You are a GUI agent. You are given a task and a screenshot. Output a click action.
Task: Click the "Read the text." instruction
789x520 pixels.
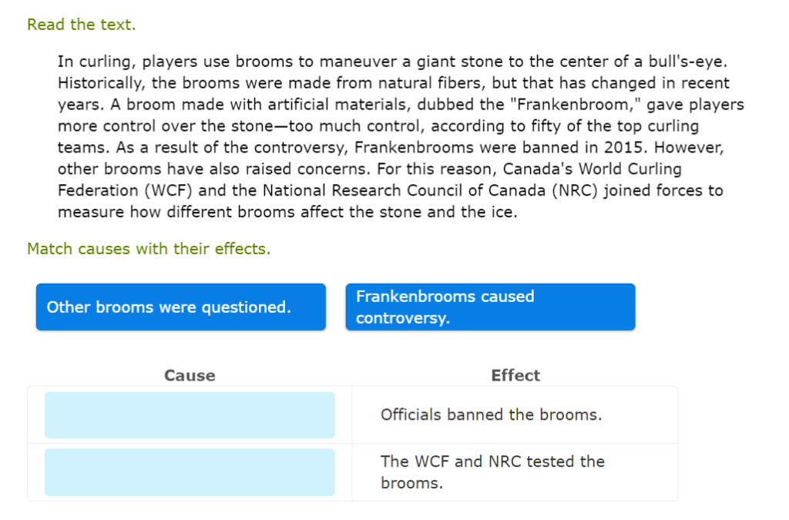pyautogui.click(x=81, y=25)
